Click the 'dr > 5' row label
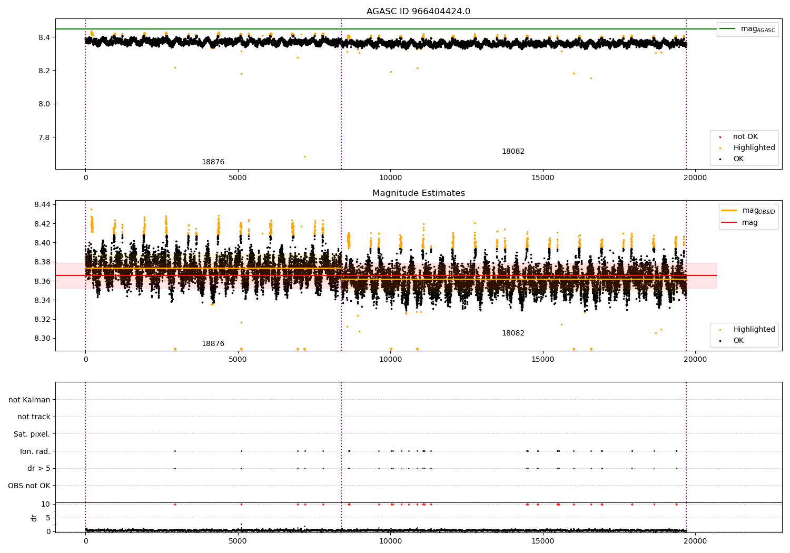Image resolution: width=790 pixels, height=553 pixels. [39, 469]
